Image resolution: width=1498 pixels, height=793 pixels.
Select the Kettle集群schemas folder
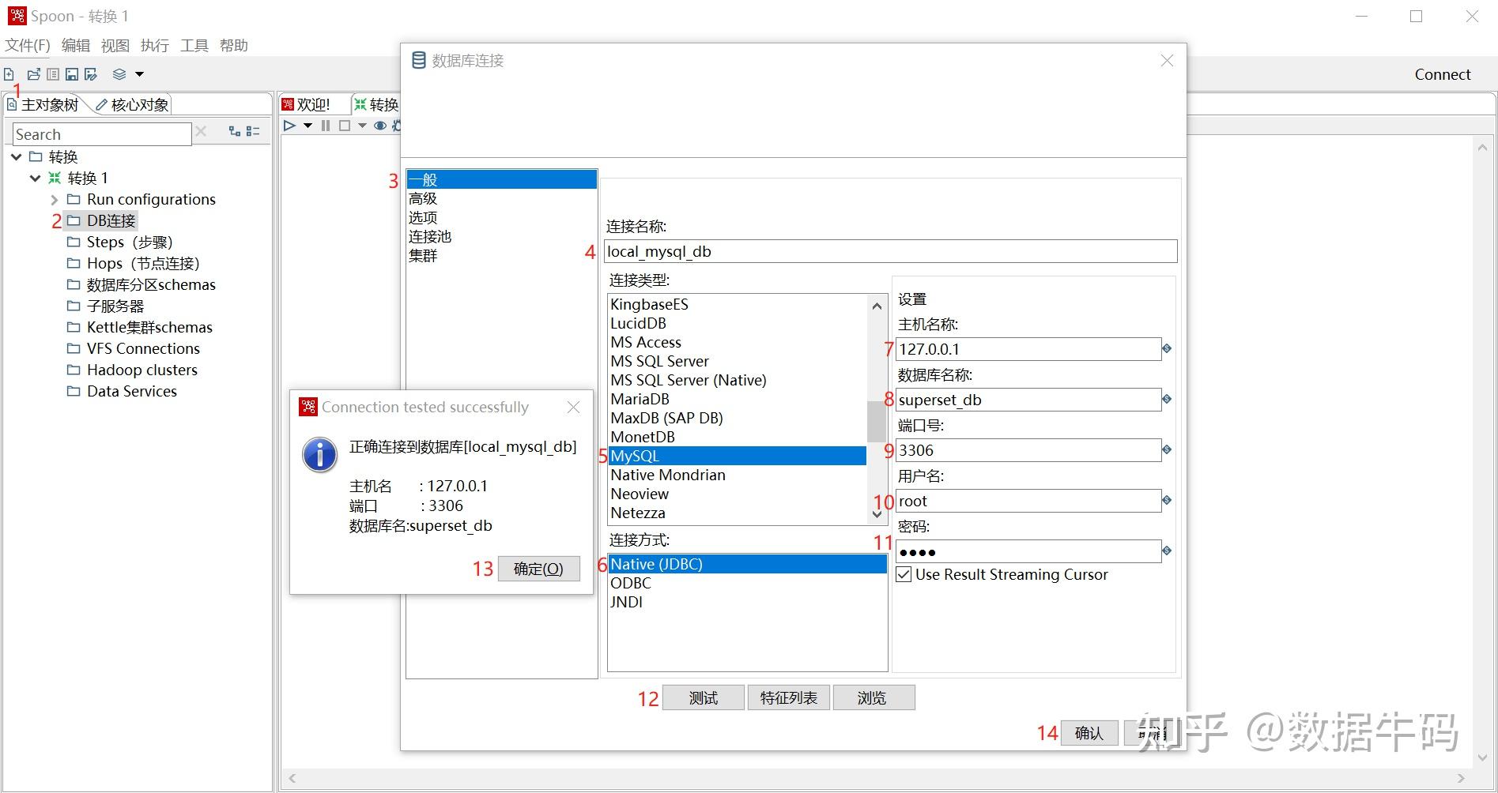tap(139, 327)
